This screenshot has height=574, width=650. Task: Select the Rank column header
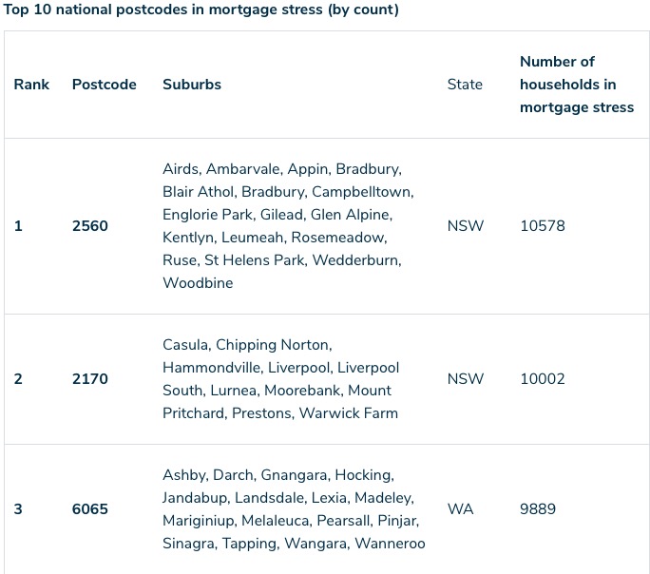[31, 85]
